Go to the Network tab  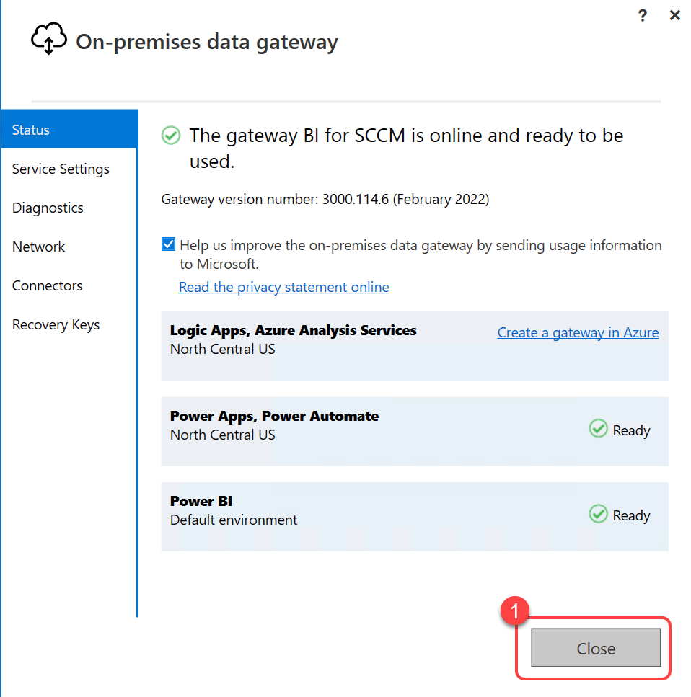39,247
